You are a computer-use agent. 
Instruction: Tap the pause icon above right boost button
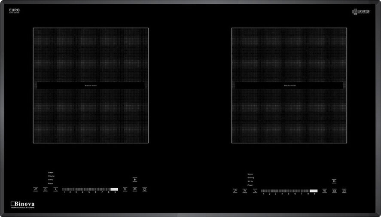pos(334,181)
